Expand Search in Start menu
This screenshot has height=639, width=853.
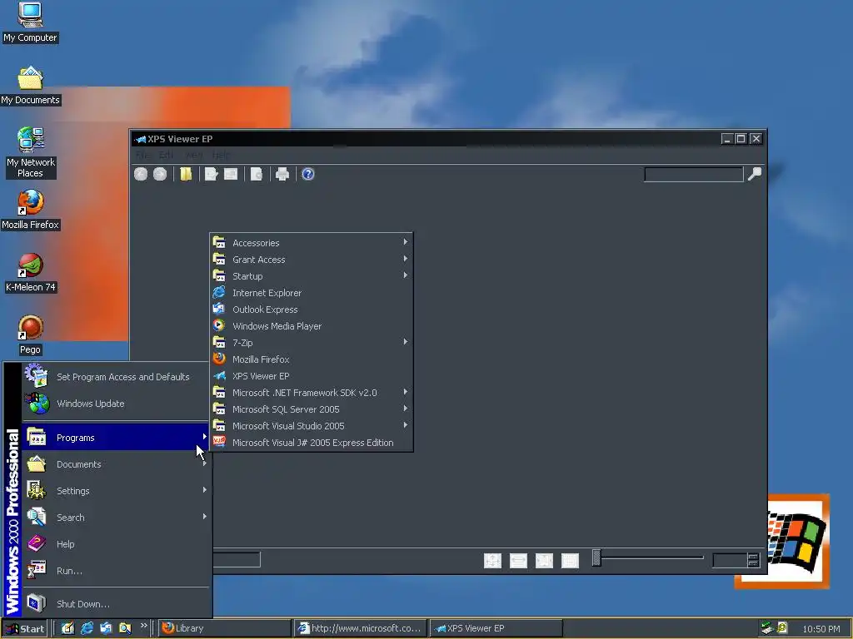point(116,518)
